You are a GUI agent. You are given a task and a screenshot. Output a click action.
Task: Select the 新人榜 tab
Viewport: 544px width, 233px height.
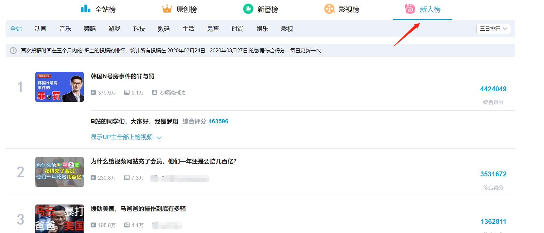[423, 9]
